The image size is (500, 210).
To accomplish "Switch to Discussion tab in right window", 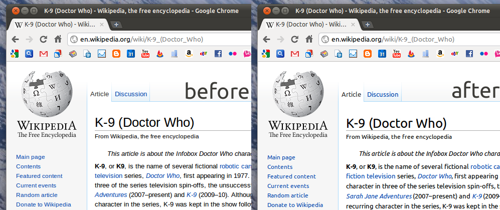I will coord(383,95).
